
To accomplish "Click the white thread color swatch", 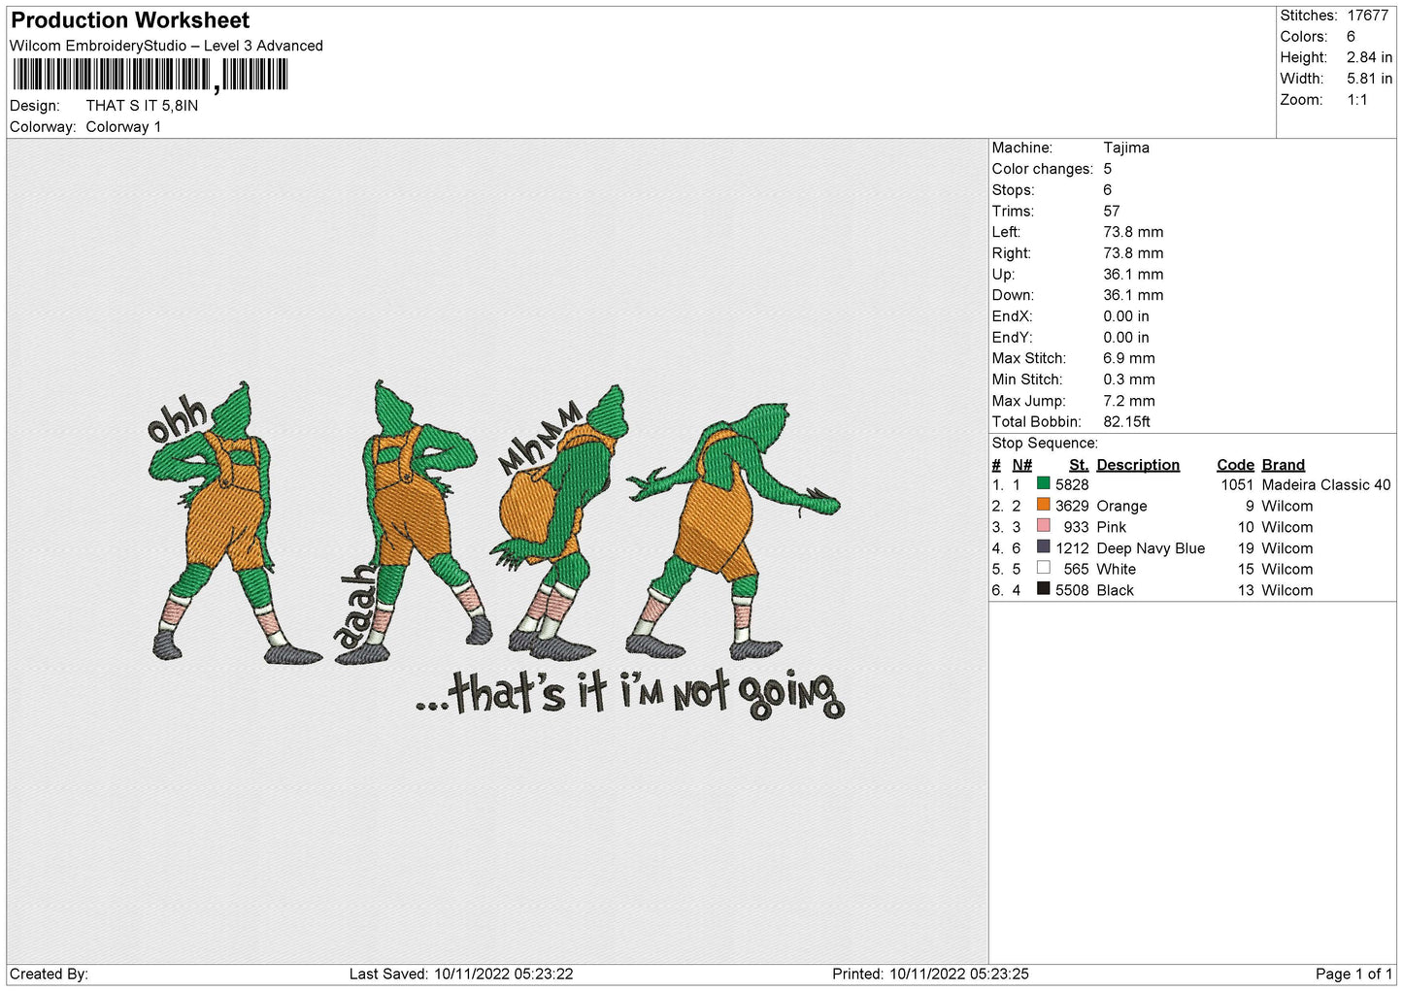I will coord(1043,568).
